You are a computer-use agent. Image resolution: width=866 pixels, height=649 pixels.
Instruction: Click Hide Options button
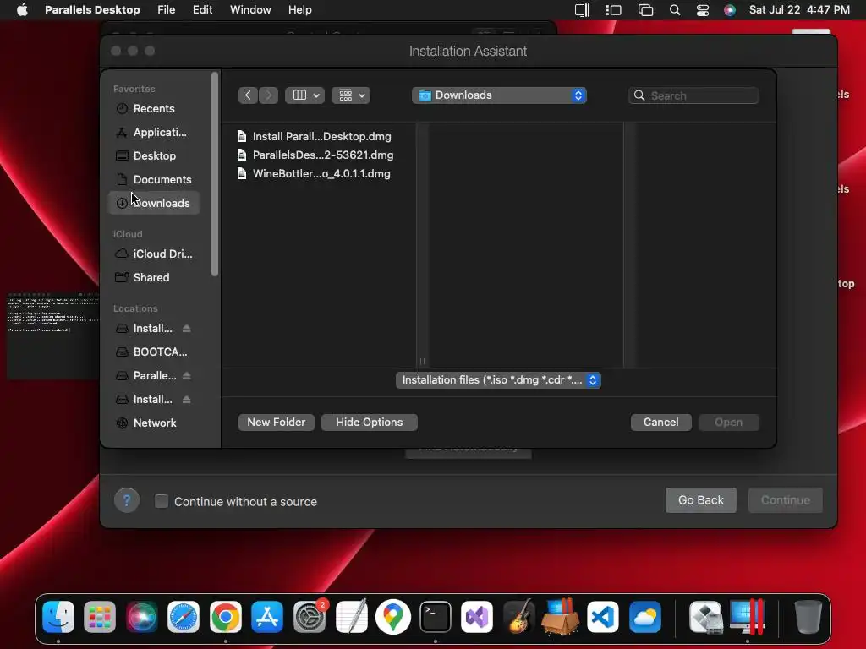click(370, 423)
